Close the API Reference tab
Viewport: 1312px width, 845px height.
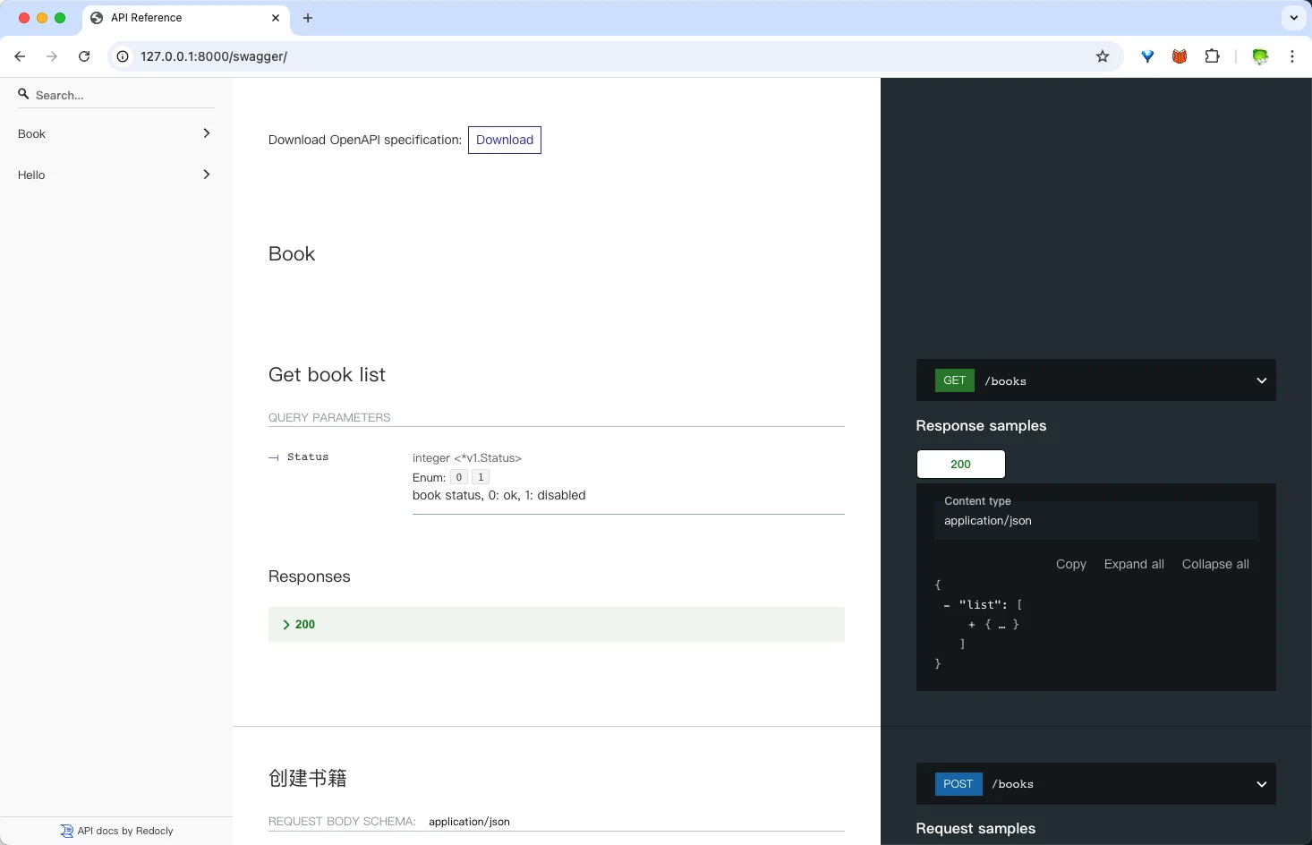[276, 18]
